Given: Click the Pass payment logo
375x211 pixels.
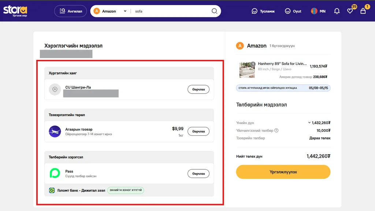Looking at the screenshot, I should 55,173.
